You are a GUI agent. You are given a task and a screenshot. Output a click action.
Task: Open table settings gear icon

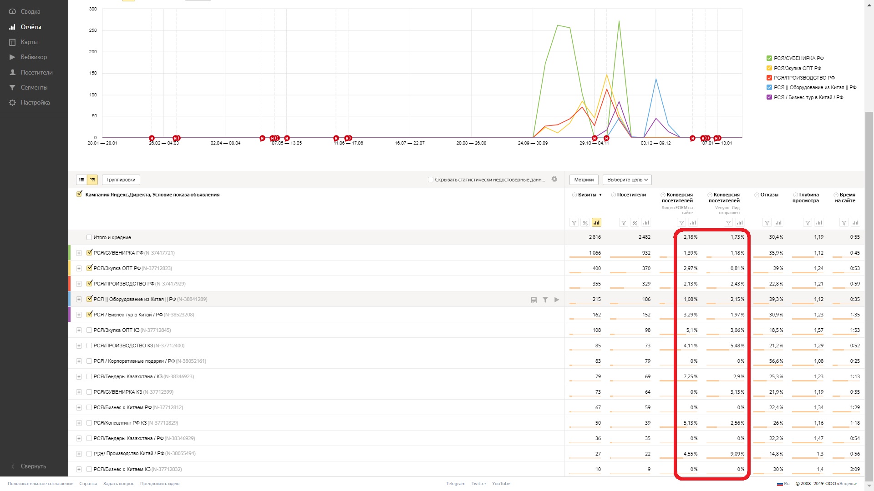click(554, 179)
